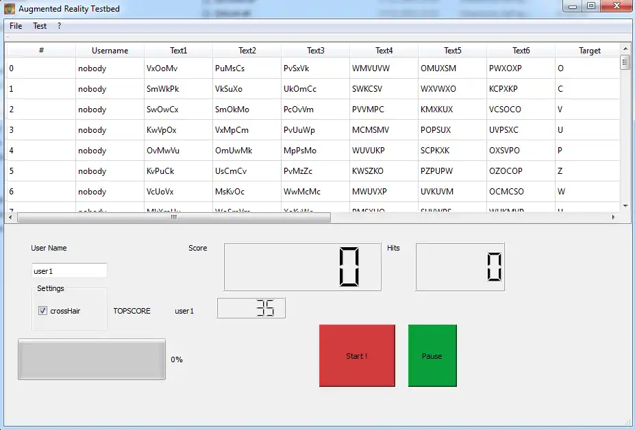The height and width of the screenshot is (430, 635).
Task: Select cell VxOoMv in row 0
Action: 178,68
